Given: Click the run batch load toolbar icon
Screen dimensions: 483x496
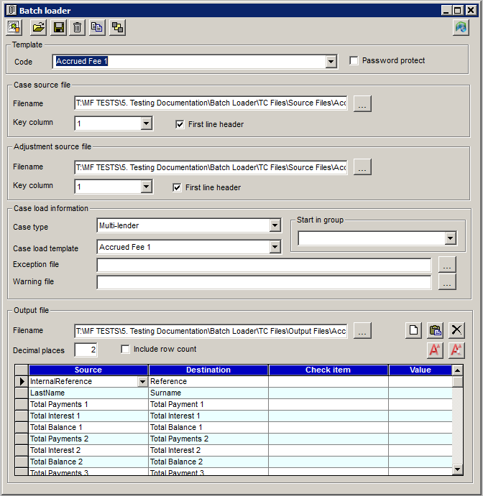Looking at the screenshot, I should (x=14, y=27).
